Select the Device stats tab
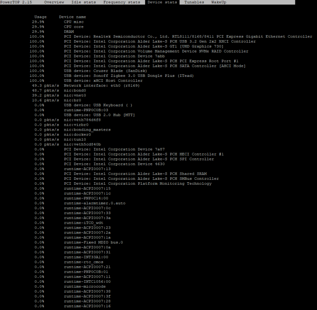This screenshot has width=317, height=310. (x=162, y=2)
